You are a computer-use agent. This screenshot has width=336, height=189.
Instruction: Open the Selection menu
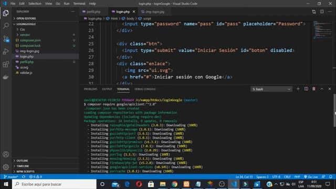(x=35, y=4)
